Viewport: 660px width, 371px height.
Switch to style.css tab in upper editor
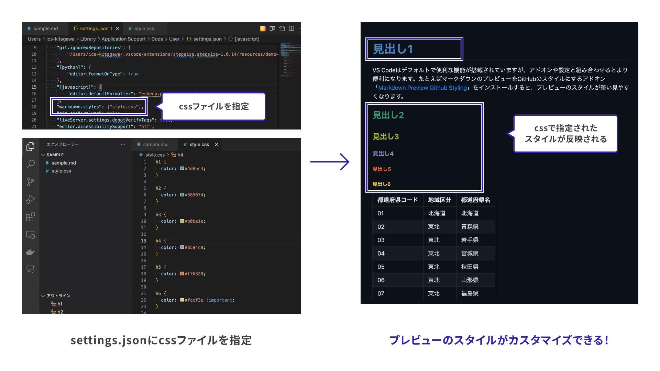pos(144,29)
